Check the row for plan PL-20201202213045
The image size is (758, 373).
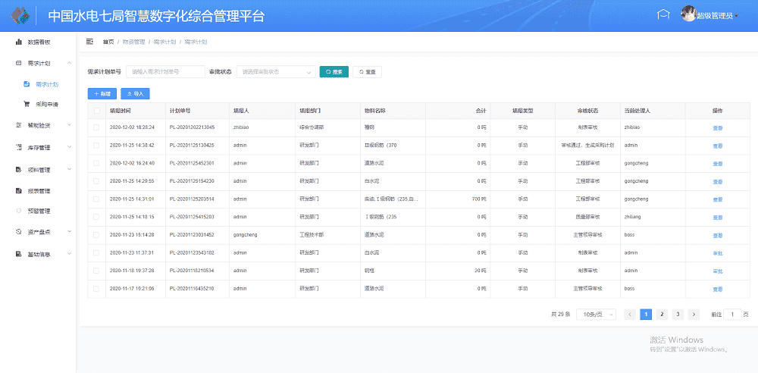click(x=96, y=127)
